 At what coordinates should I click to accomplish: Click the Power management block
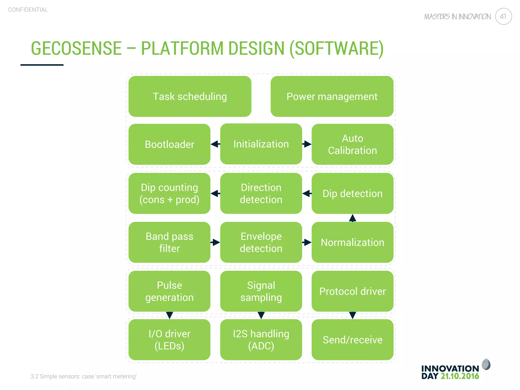coord(332,96)
